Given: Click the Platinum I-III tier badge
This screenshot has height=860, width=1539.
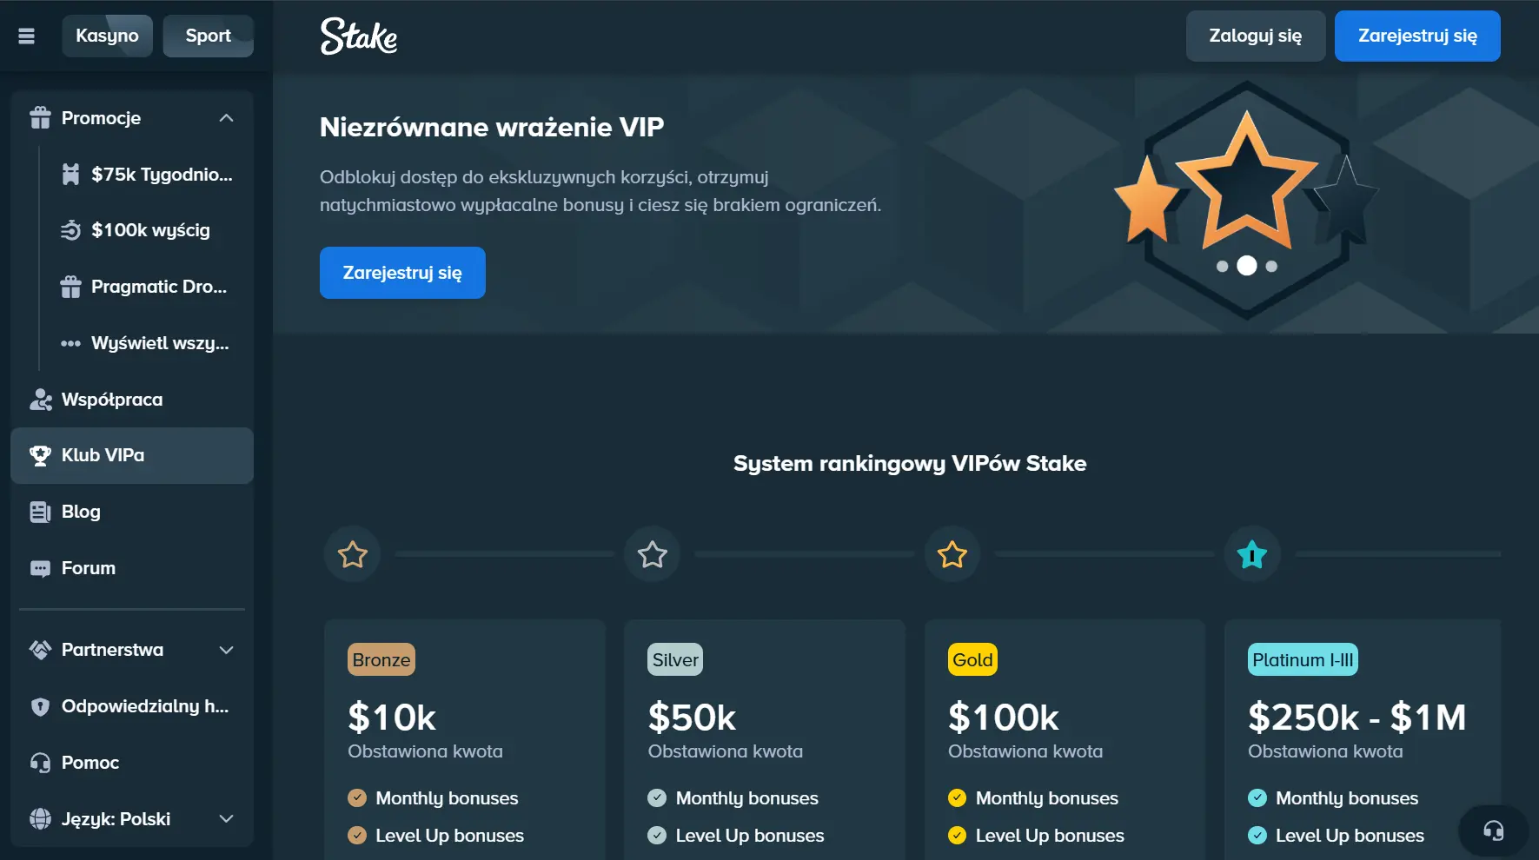Looking at the screenshot, I should 1303,660.
